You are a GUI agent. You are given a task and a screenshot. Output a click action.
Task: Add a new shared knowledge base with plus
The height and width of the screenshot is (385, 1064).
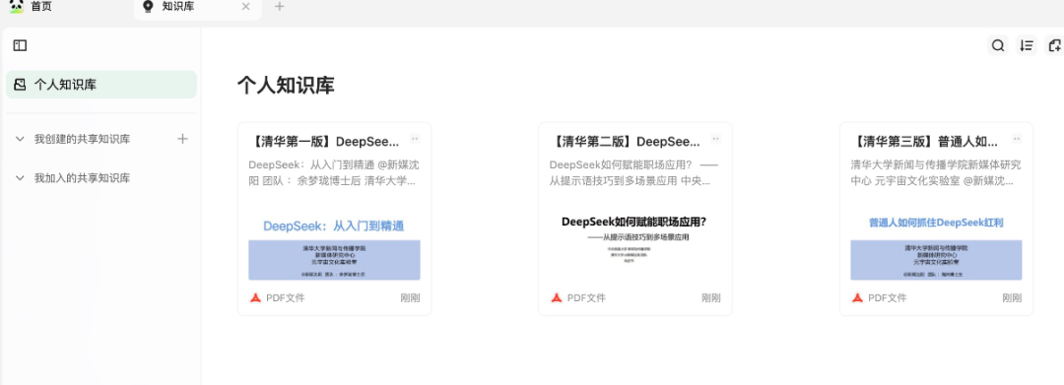click(x=182, y=139)
